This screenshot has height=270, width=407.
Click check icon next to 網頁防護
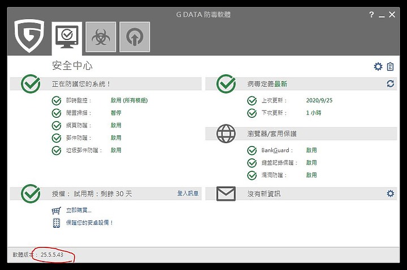click(x=57, y=125)
